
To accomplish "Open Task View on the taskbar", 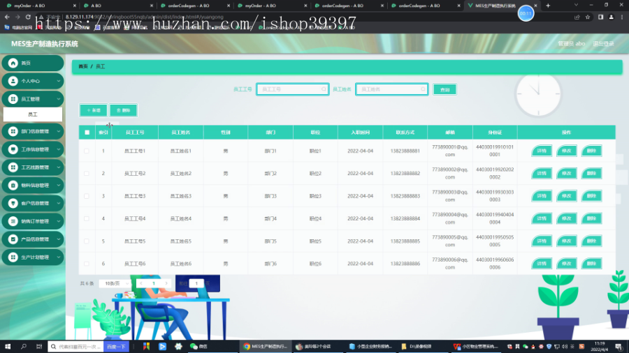I will coord(39,346).
